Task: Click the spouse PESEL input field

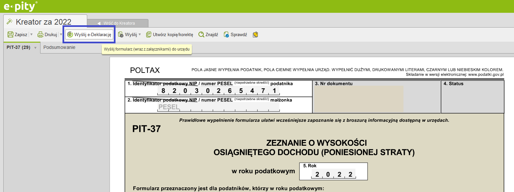Action: [x=218, y=107]
